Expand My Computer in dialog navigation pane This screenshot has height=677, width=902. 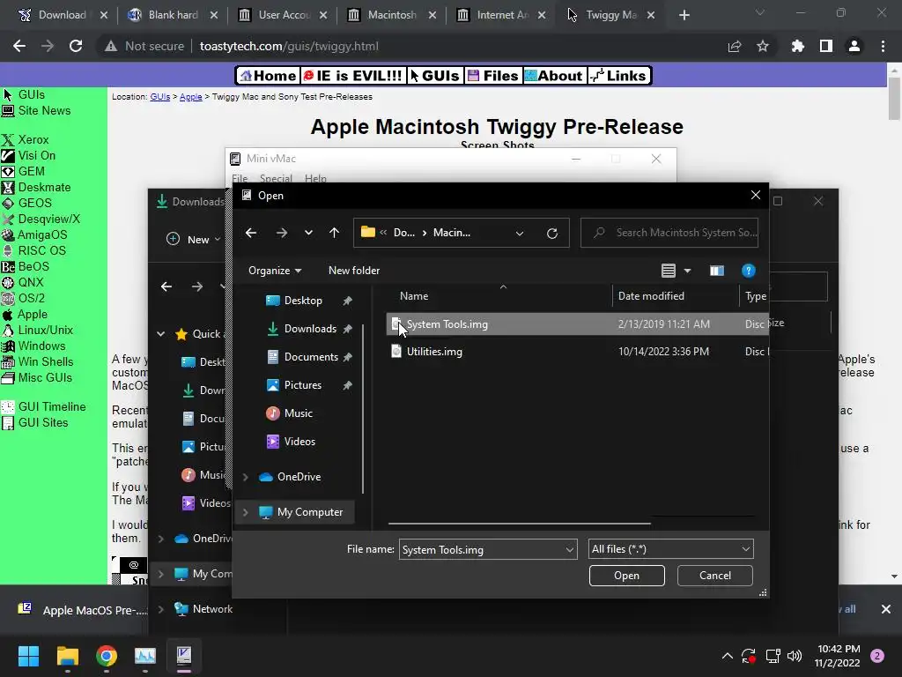pos(246,512)
